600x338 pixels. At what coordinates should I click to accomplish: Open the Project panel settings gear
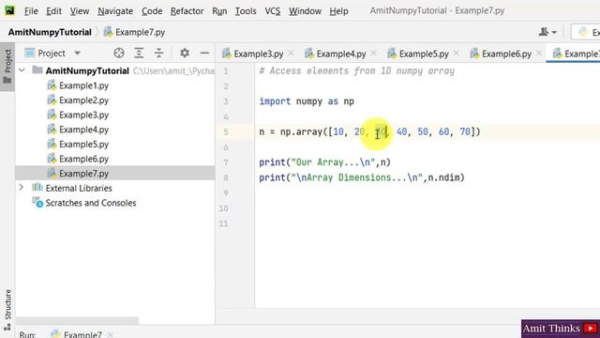185,53
